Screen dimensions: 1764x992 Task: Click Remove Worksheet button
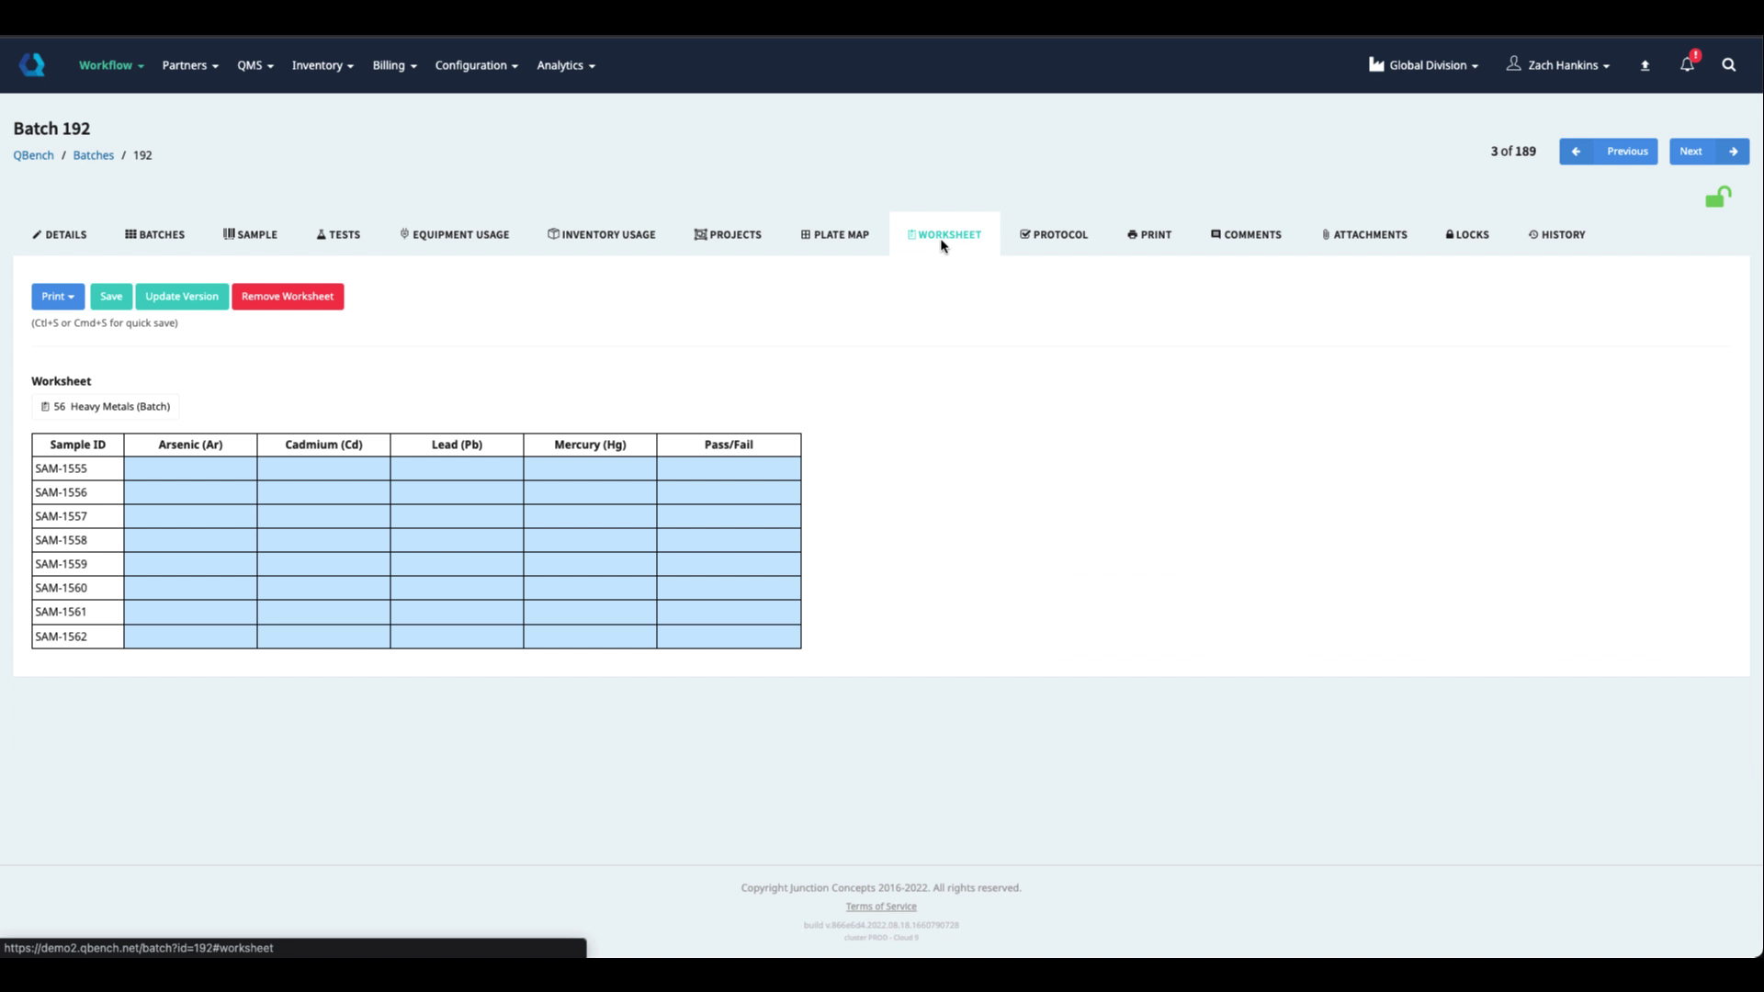(288, 297)
